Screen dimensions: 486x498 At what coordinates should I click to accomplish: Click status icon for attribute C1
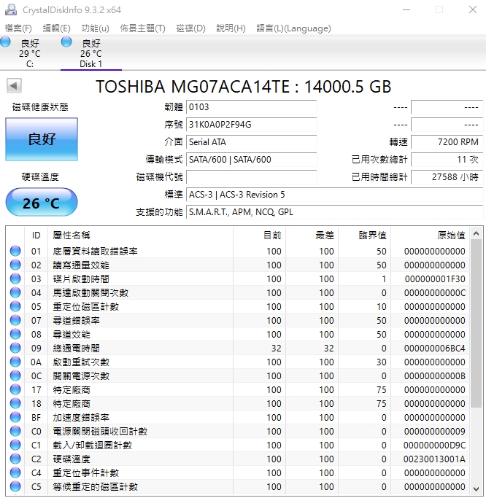[x=15, y=445]
